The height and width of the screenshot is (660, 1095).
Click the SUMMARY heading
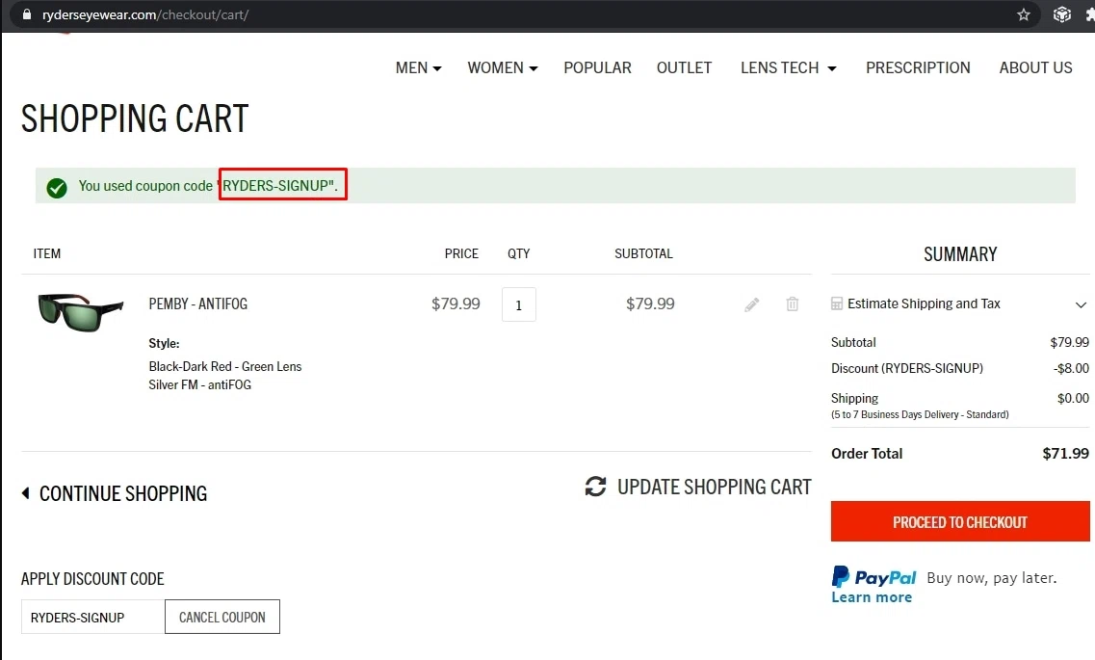pyautogui.click(x=960, y=254)
